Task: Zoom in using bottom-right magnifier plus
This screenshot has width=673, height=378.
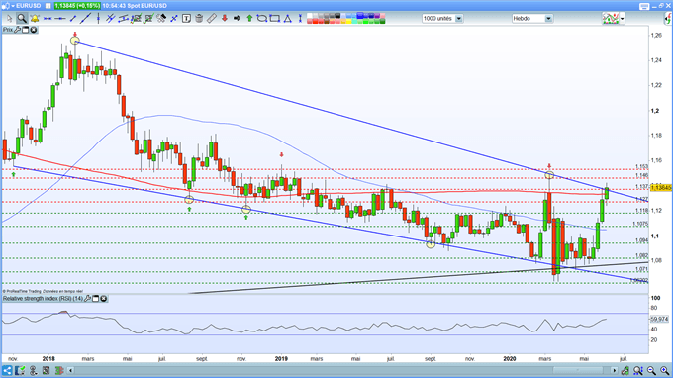Action: (664, 370)
